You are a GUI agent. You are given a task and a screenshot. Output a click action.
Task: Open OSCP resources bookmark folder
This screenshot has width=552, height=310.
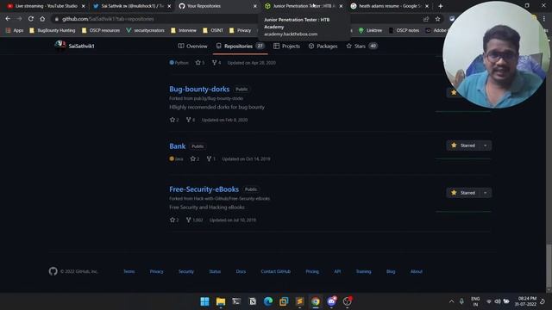101,31
